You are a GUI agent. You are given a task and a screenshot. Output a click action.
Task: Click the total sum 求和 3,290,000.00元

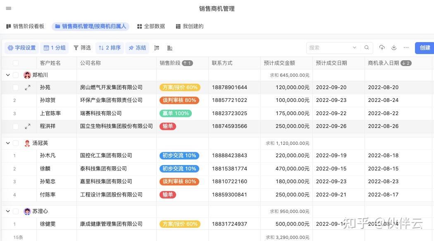pos(288,237)
